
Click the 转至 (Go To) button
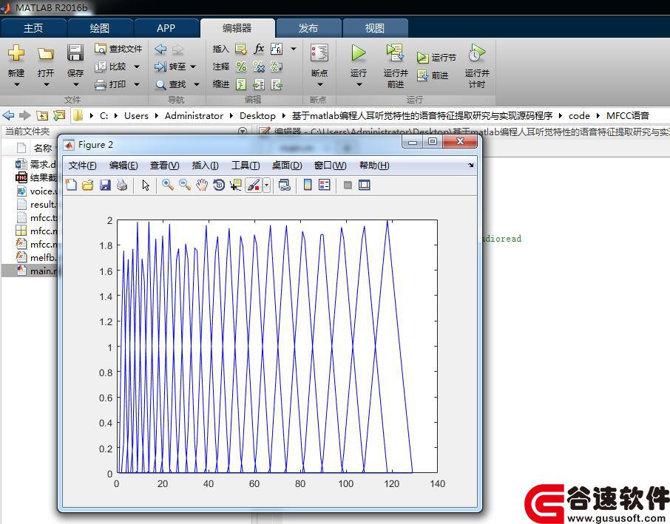pos(170,67)
